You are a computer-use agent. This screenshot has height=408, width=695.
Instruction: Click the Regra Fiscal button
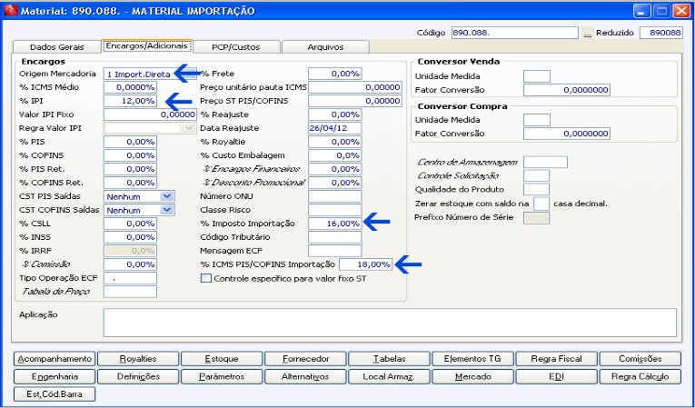(556, 359)
